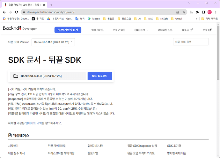This screenshot has height=158, width=220.
Task: Click the SDK 다운로드 button
Action: tap(99, 76)
